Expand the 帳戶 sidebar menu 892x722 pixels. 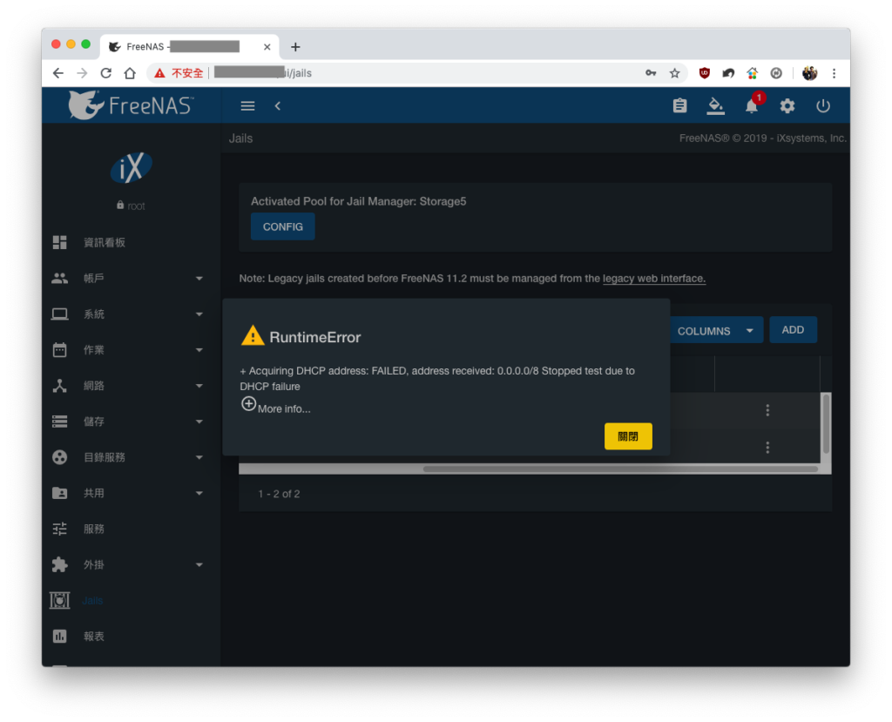pyautogui.click(x=127, y=278)
